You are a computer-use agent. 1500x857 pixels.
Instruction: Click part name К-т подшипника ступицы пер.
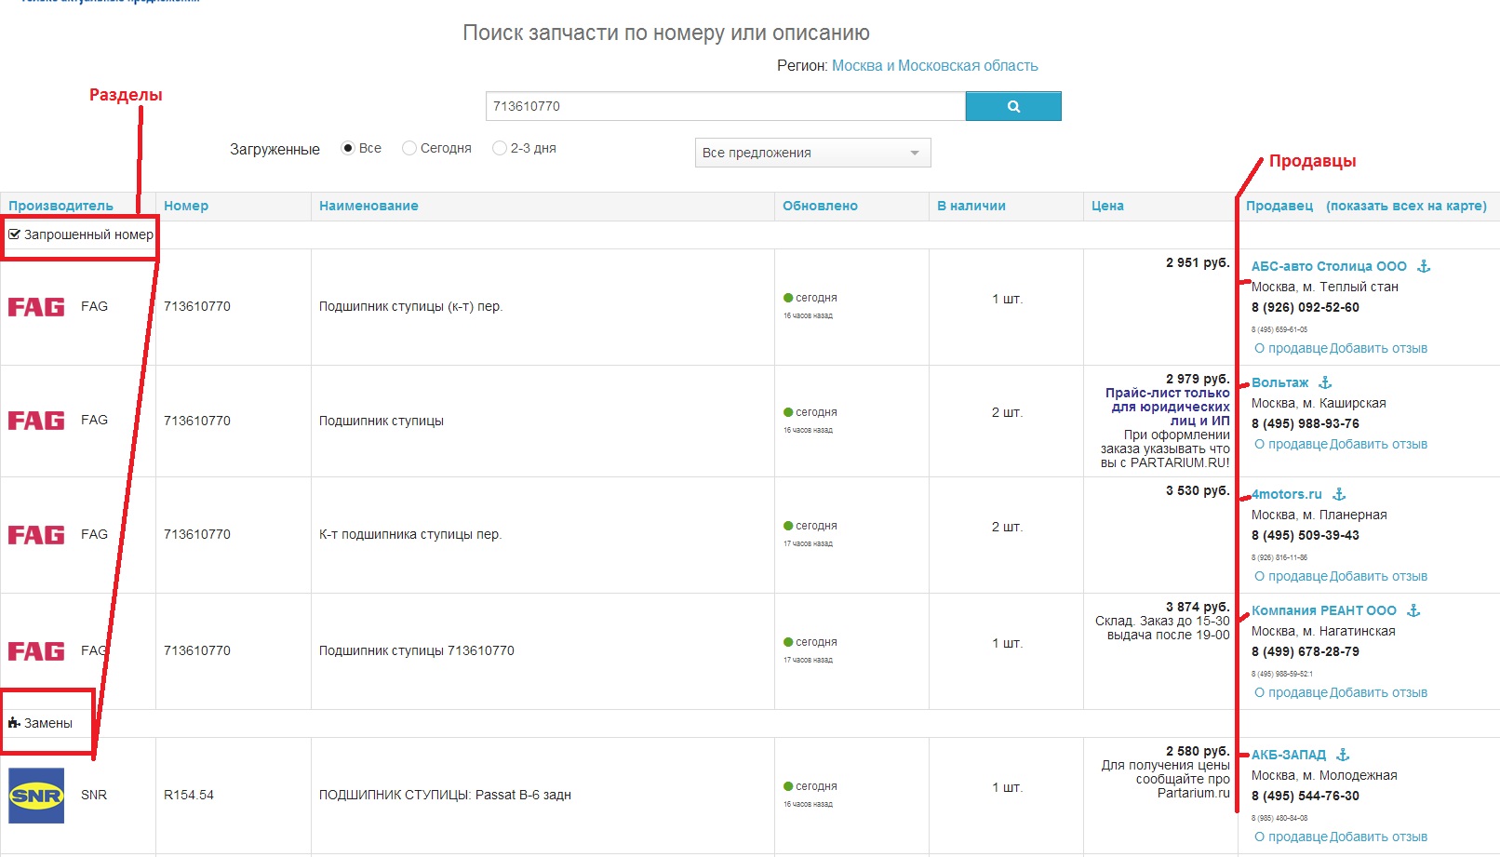(410, 534)
